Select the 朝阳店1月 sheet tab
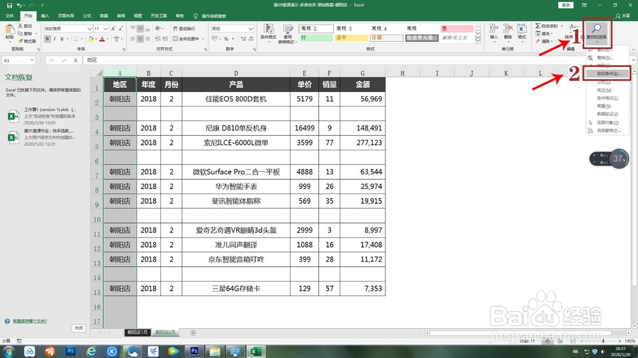 [x=137, y=333]
